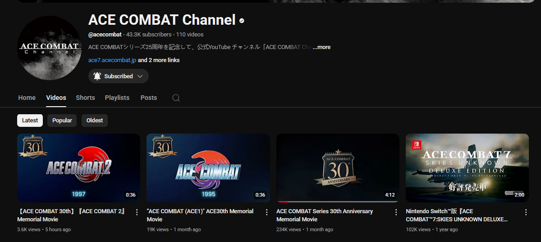The image size is (541, 242).
Task: Click the '@acecombat' channel handle
Action: [x=105, y=35]
